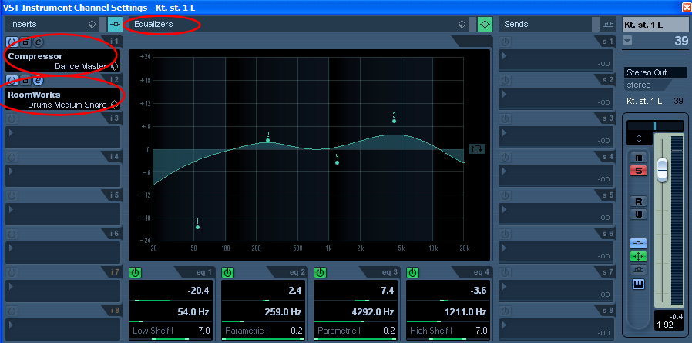Toggle the eq 2 band power button
692x343 pixels.
click(x=228, y=272)
